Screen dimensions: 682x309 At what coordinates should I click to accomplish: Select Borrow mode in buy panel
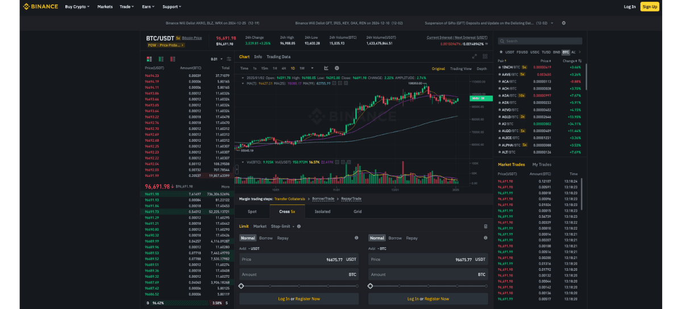tap(266, 238)
